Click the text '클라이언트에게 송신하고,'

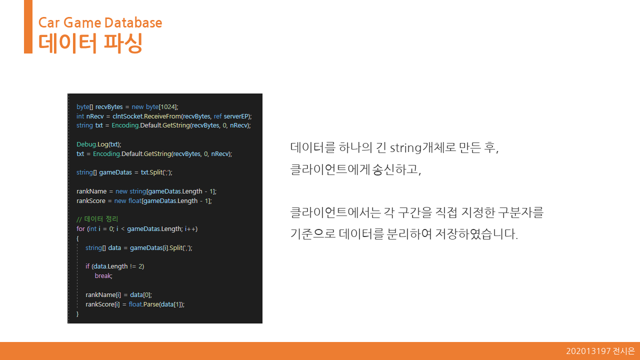[356, 170]
